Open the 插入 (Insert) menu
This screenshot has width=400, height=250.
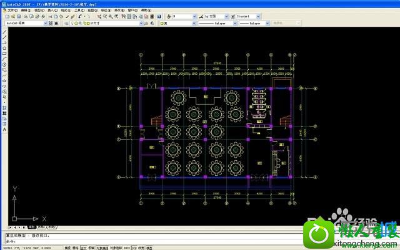(52, 10)
